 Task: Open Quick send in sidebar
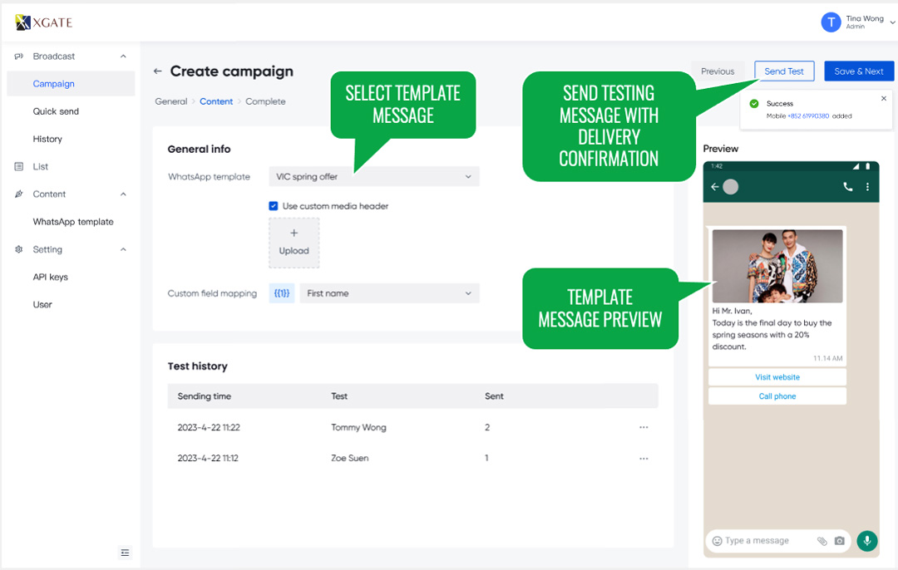click(56, 111)
